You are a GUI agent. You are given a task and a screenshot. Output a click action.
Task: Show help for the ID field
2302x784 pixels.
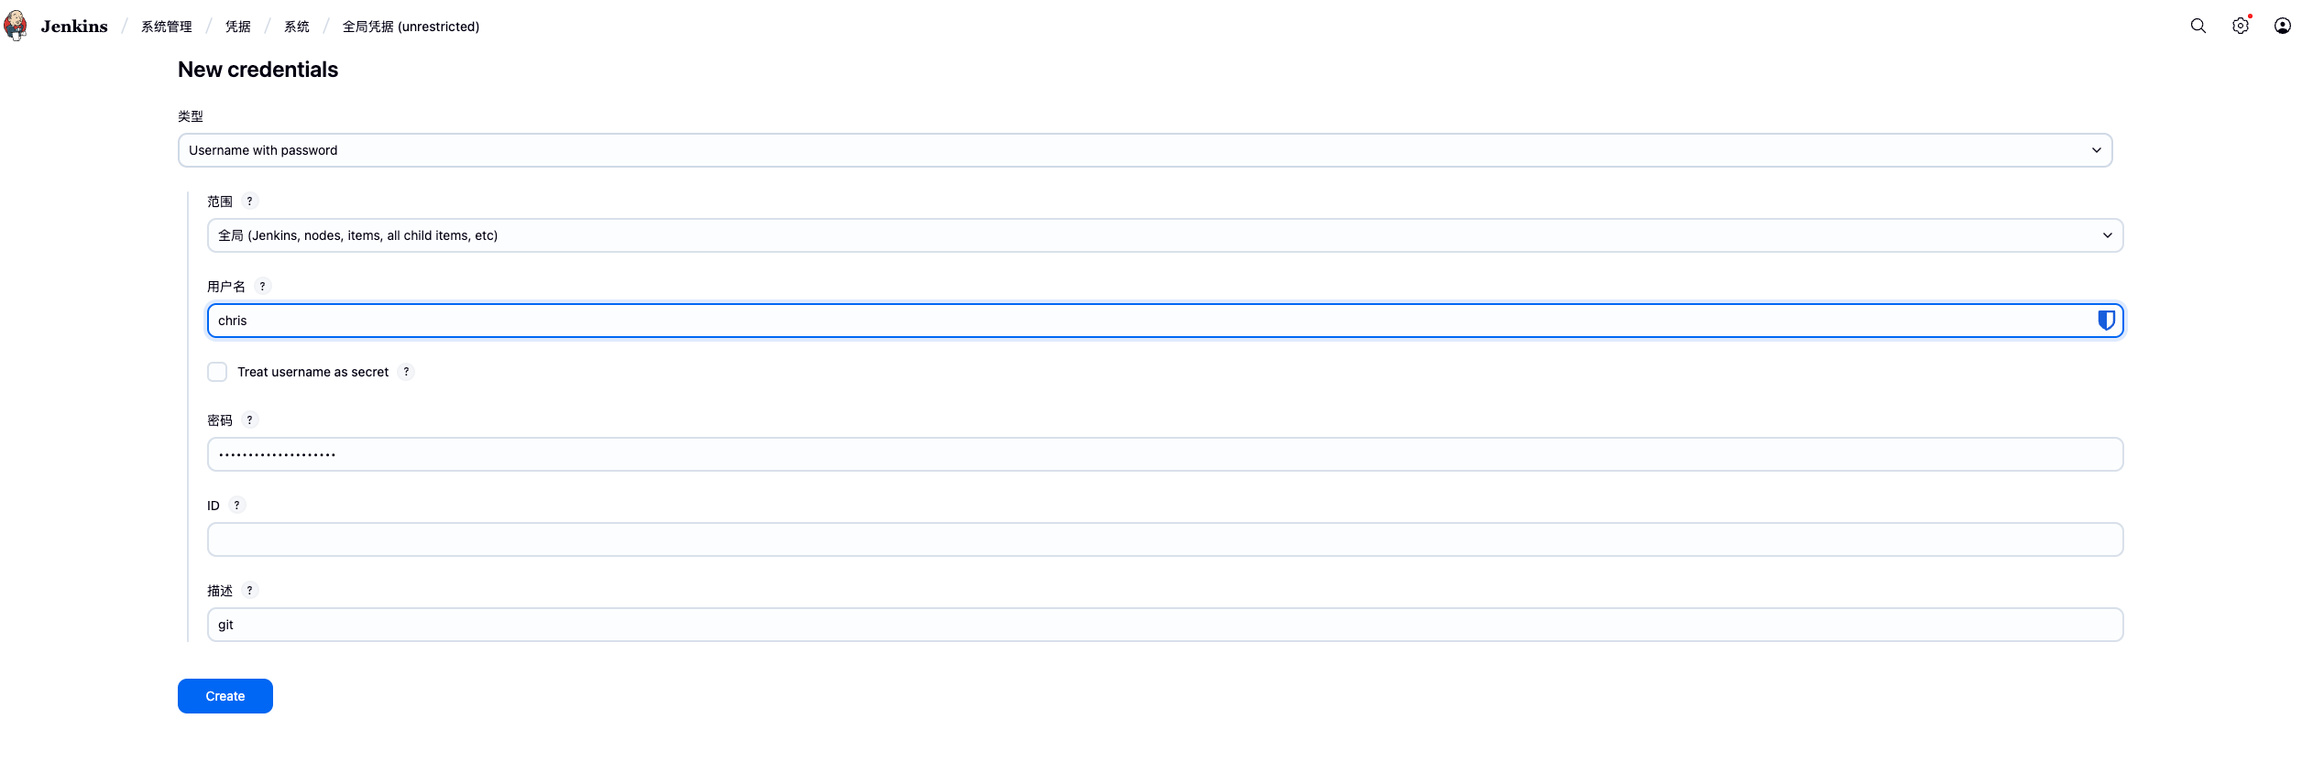pyautogui.click(x=236, y=506)
